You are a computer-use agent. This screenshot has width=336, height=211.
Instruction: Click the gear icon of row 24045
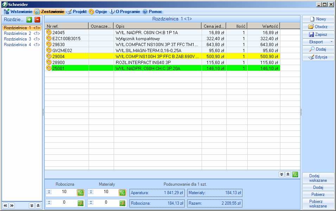coord(49,32)
